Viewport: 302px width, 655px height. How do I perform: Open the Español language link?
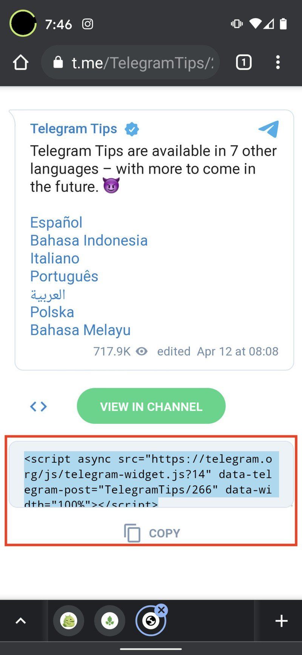point(56,222)
